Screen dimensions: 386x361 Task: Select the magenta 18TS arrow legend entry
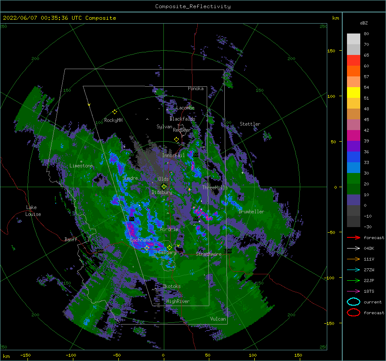353,291
